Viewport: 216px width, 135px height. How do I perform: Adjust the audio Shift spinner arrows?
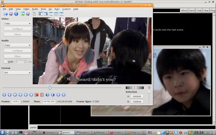[25, 62]
